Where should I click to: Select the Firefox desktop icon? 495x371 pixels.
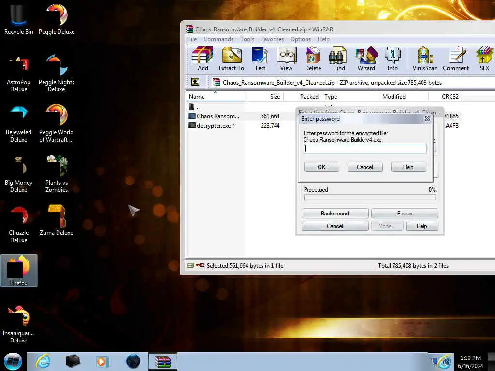click(19, 271)
